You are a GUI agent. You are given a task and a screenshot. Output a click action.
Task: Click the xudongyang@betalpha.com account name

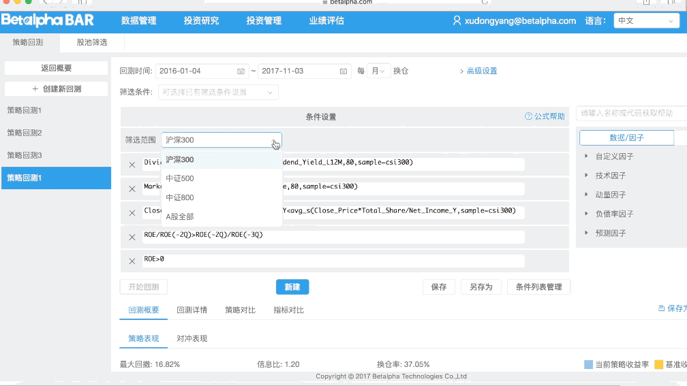[x=520, y=20]
